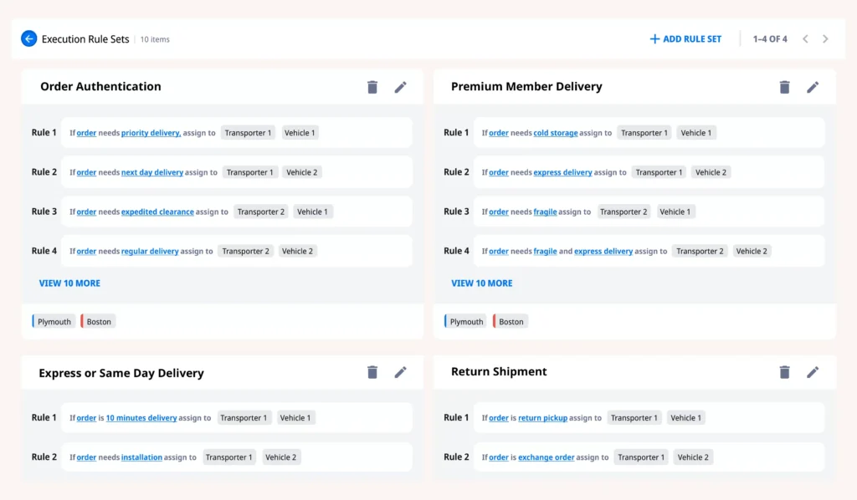Edit the Return Shipment rule set

pos(813,372)
